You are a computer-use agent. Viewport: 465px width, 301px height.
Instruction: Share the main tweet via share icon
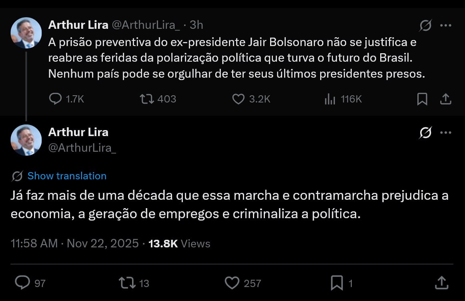click(441, 282)
